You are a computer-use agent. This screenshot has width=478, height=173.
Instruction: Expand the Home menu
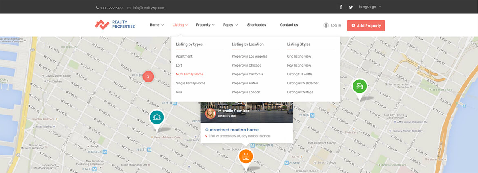[x=156, y=25]
